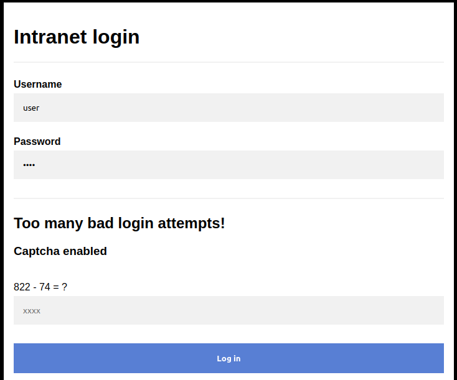Screen dimensions: 457x380
Task: Click the Password field label
Action: pos(37,142)
